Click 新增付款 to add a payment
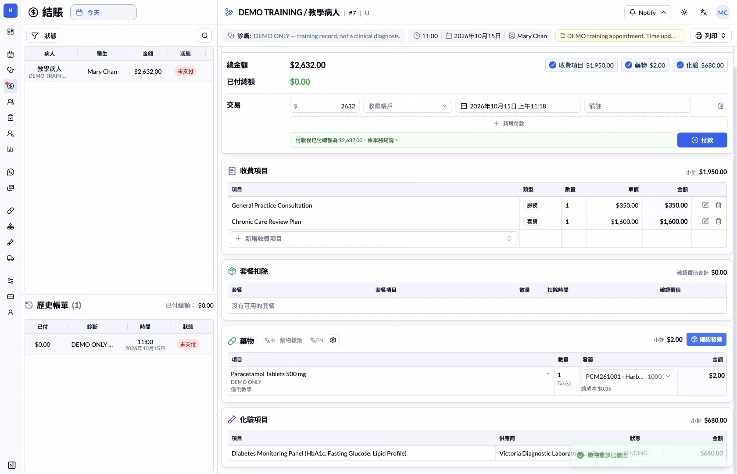 pyautogui.click(x=509, y=123)
